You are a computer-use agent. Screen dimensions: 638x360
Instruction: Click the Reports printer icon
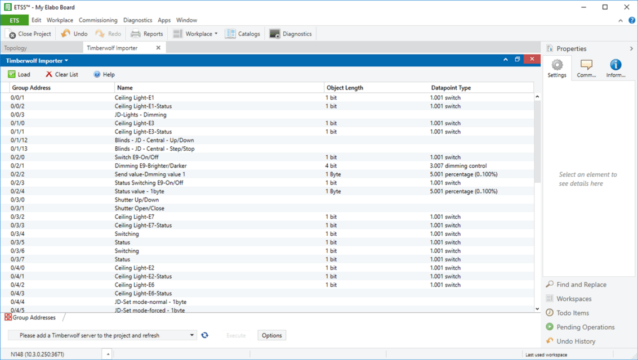(136, 34)
